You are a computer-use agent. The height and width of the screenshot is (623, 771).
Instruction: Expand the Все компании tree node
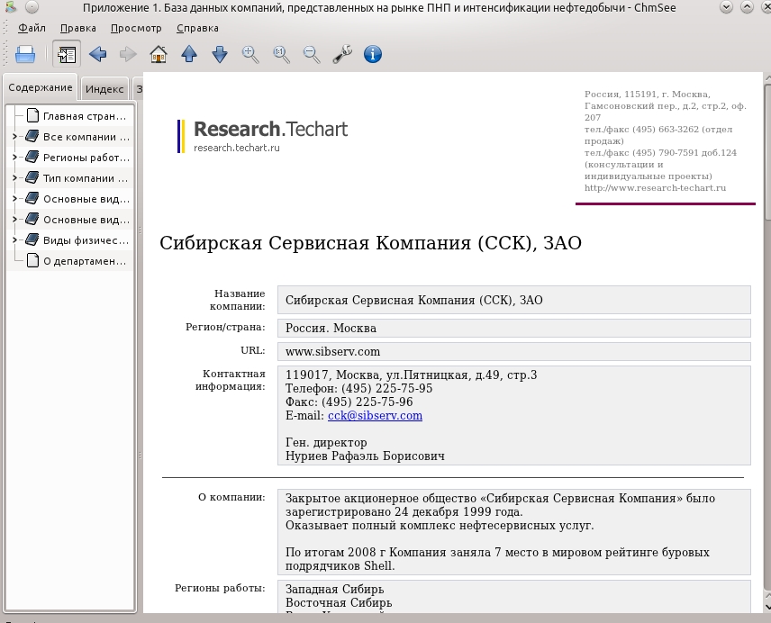14,137
